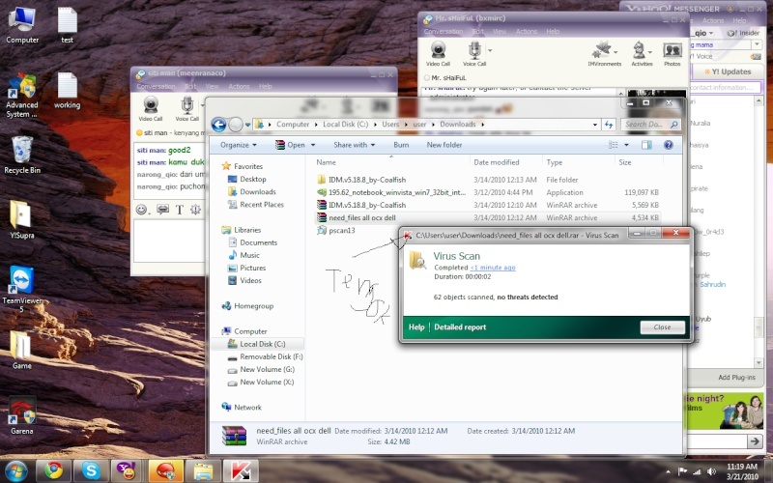Click the Search Downloads field
This screenshot has width=773, height=483.
(650, 125)
